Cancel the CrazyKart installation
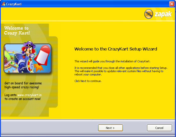176x137 pixels. (159, 128)
